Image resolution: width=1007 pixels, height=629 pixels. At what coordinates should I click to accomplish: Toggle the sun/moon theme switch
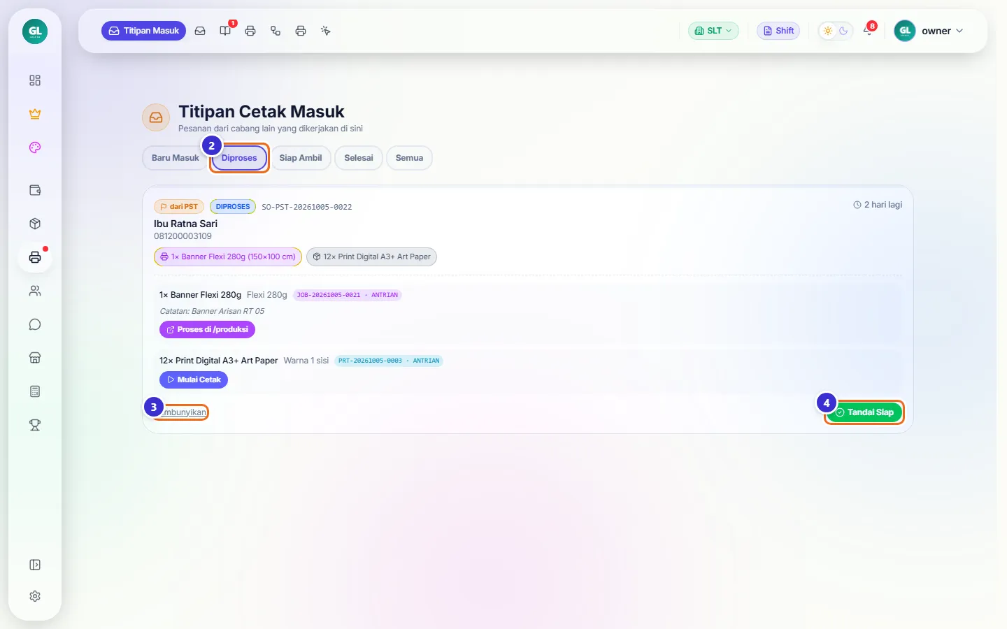pos(836,31)
